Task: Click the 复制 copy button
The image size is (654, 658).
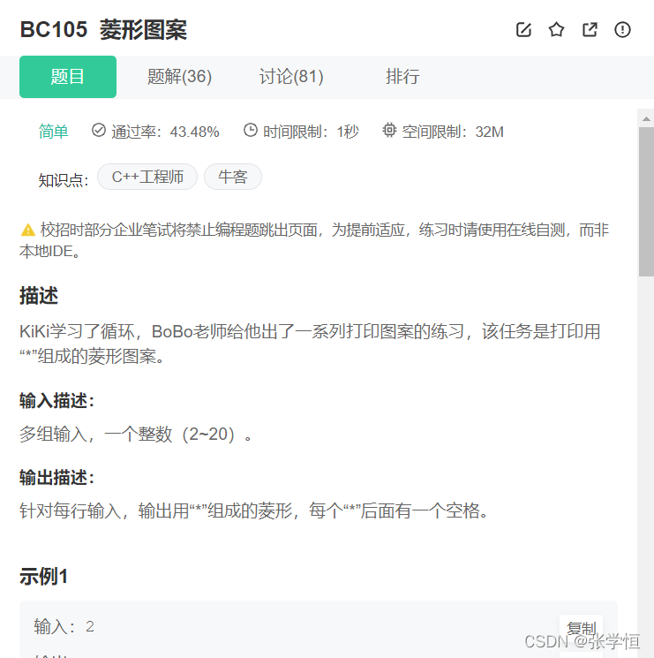Action: click(x=581, y=628)
